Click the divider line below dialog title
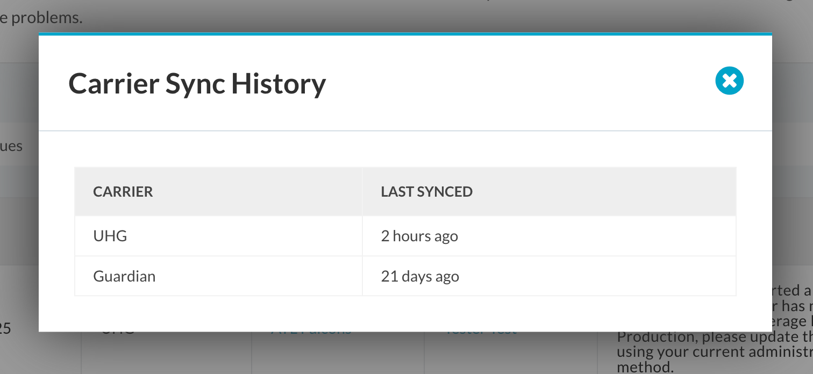The width and height of the screenshot is (813, 374). tap(405, 131)
